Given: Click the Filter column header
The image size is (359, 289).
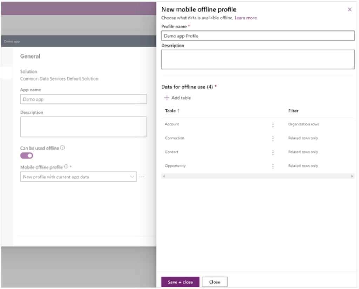Looking at the screenshot, I should [x=293, y=111].
